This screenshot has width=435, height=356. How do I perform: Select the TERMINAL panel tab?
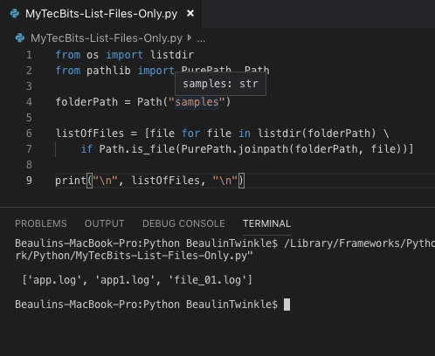pyautogui.click(x=266, y=223)
